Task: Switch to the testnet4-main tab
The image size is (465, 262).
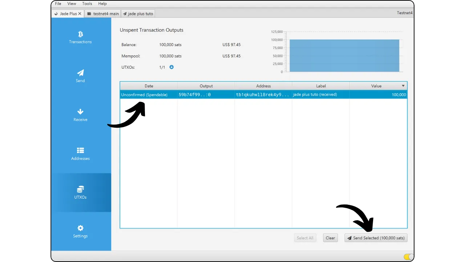Action: tap(103, 14)
